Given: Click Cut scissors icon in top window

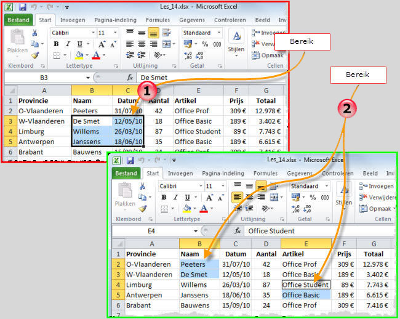Looking at the screenshot, I should (x=35, y=33).
